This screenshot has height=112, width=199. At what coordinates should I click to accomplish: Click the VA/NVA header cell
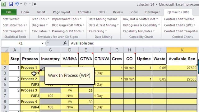pyautogui.click(x=70, y=59)
